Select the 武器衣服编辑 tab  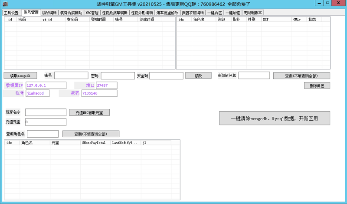click(x=193, y=13)
